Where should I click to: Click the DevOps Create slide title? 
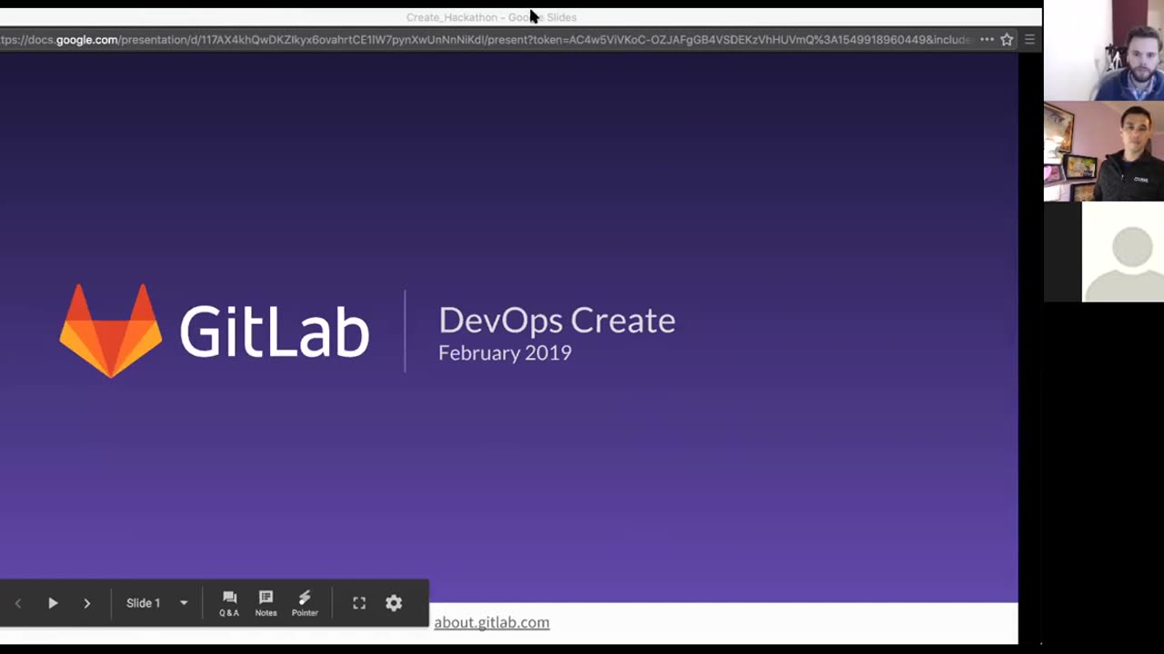pyautogui.click(x=557, y=320)
